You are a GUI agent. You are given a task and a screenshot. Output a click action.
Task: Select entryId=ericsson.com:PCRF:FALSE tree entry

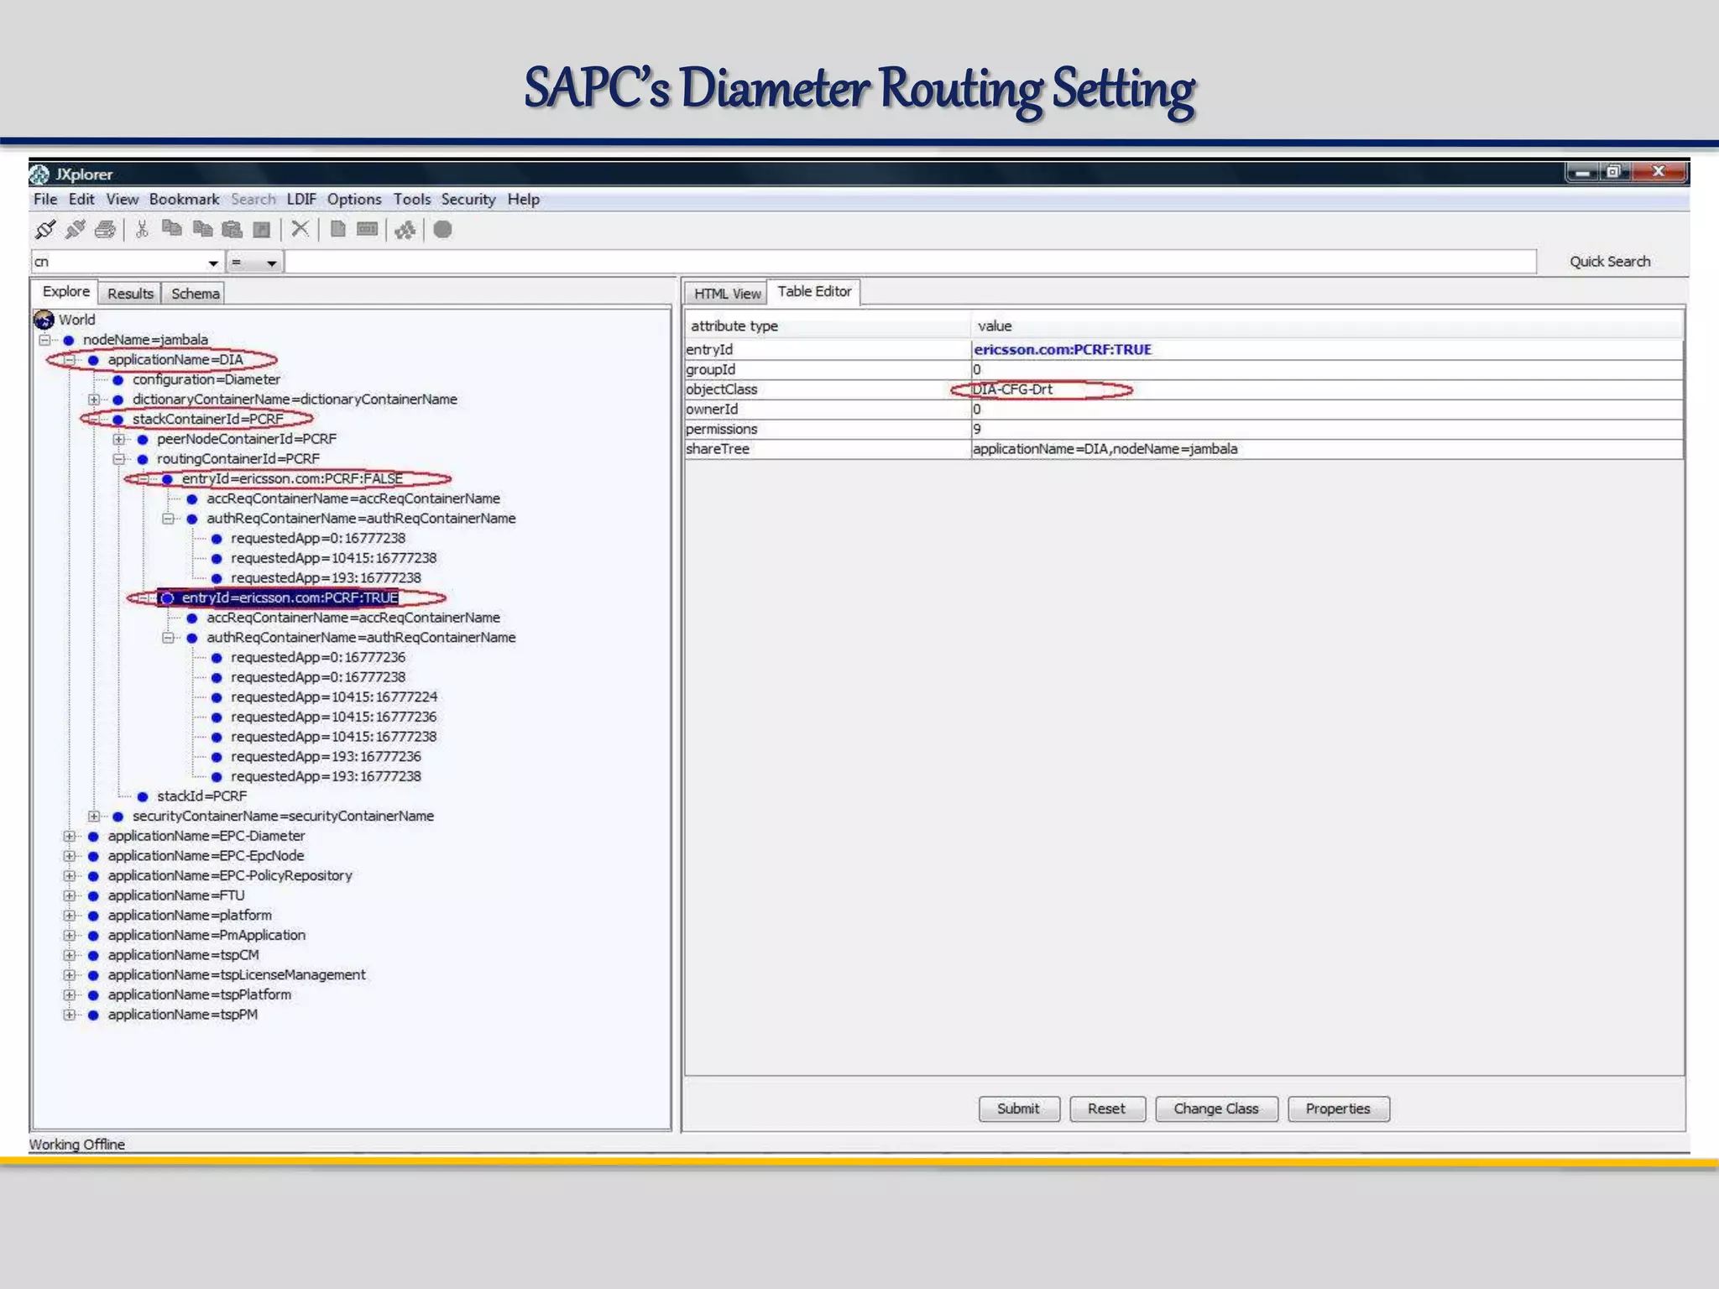pos(292,479)
